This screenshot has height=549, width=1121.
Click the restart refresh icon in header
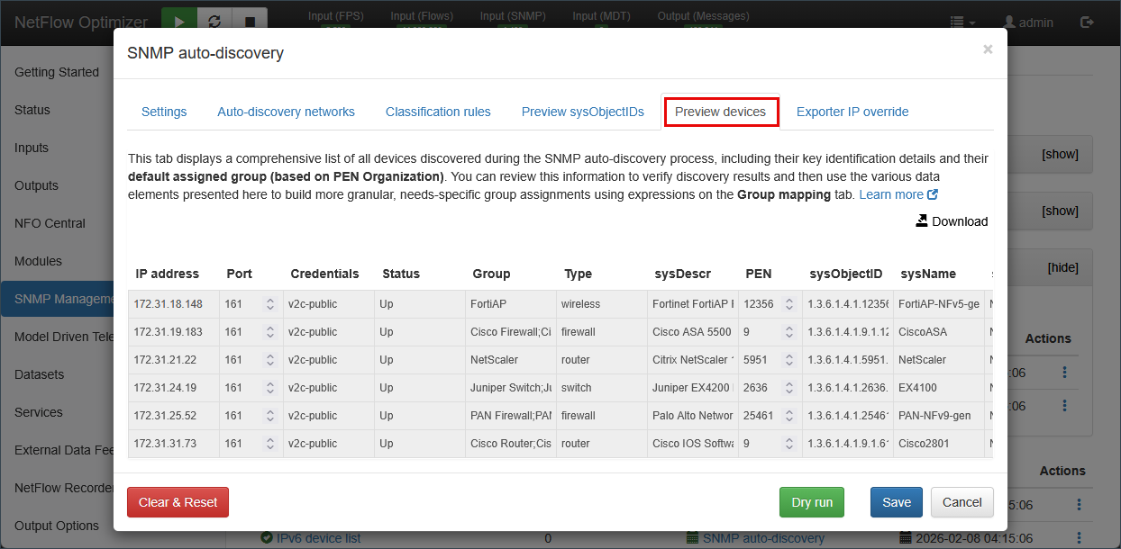[x=214, y=22]
